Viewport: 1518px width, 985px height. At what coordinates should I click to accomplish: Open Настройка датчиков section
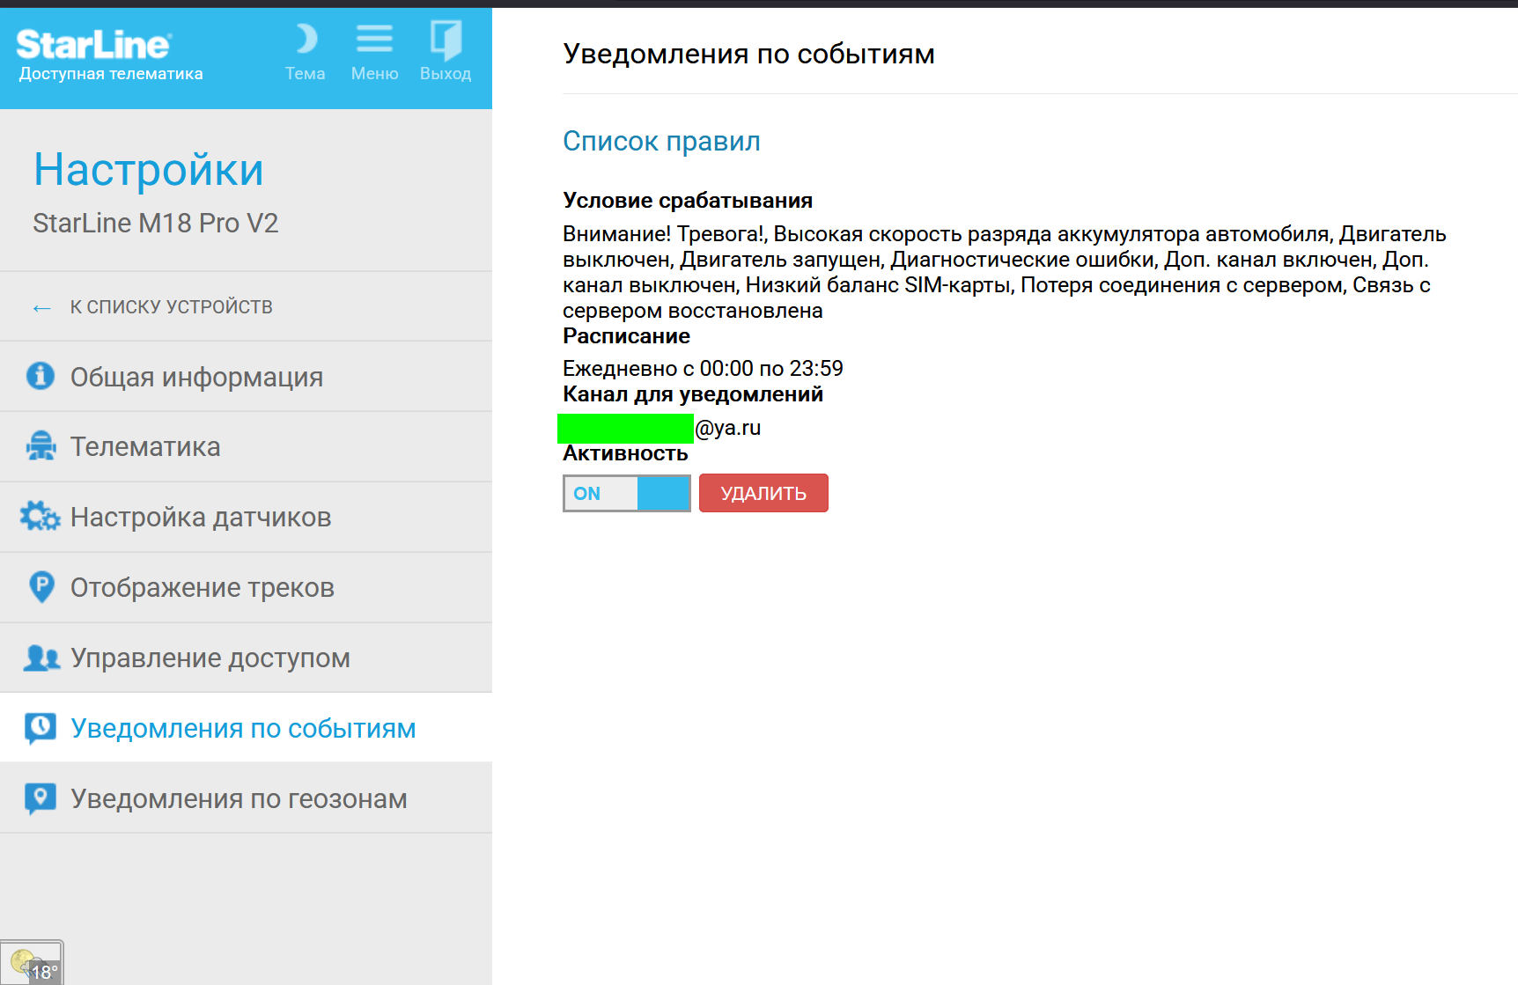pyautogui.click(x=246, y=518)
